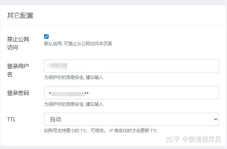Open the TTL dropdown menu
This screenshot has width=227, height=149.
(x=131, y=119)
